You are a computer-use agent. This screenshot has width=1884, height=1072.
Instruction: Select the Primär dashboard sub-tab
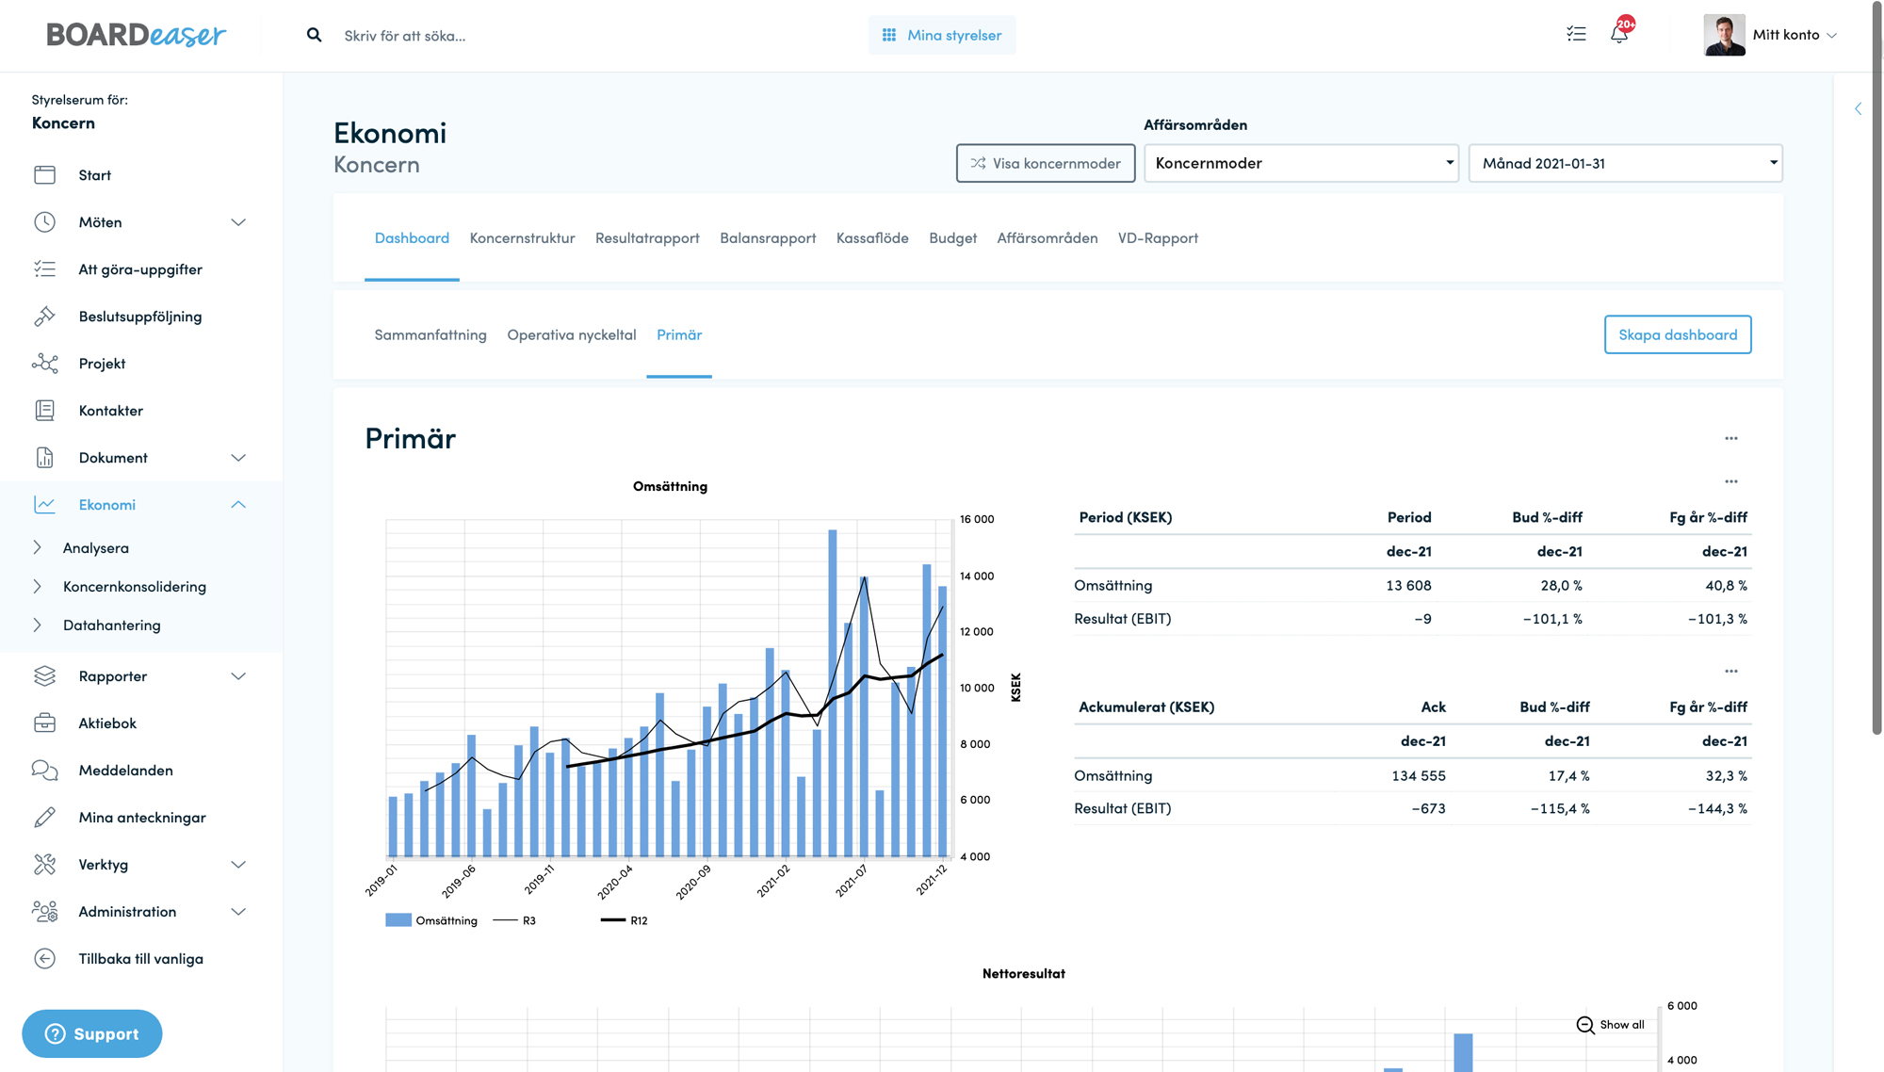[679, 334]
